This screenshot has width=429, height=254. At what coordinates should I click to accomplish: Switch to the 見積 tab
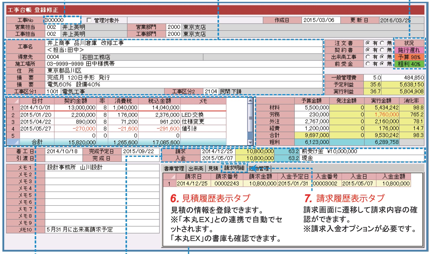[x=213, y=169]
